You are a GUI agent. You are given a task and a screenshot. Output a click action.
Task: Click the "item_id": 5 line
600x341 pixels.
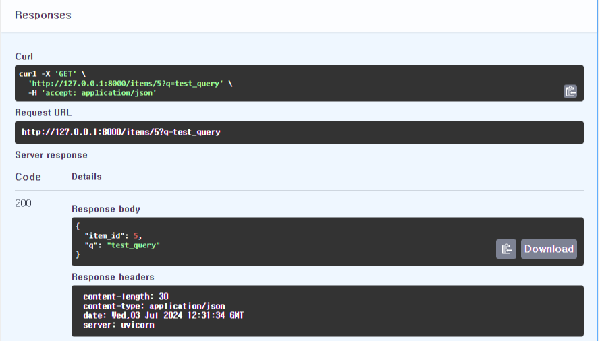[x=113, y=236]
